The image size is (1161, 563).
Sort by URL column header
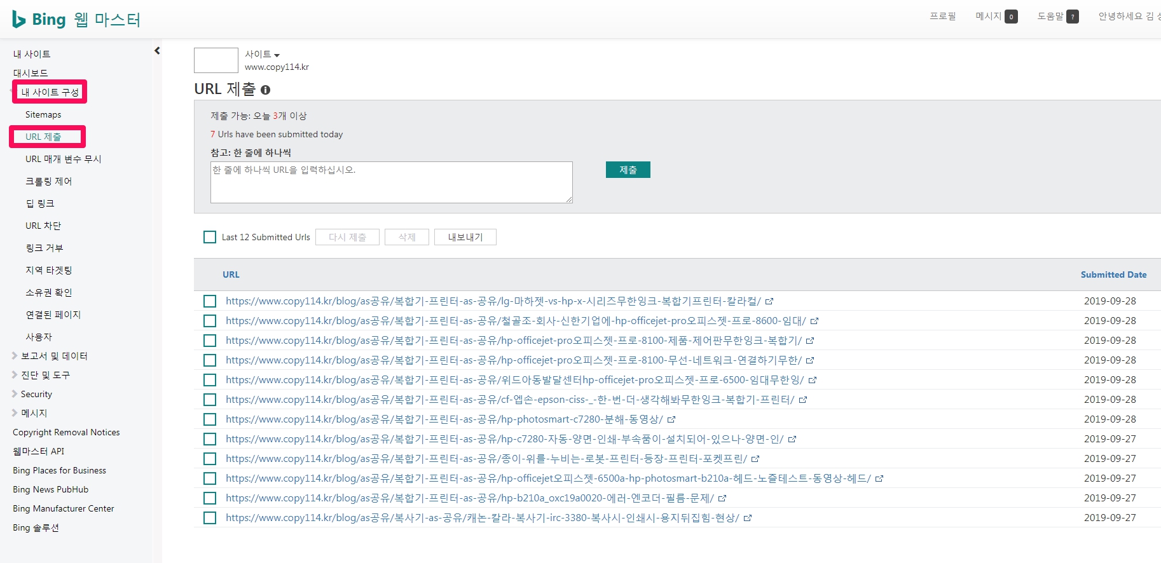(x=231, y=275)
